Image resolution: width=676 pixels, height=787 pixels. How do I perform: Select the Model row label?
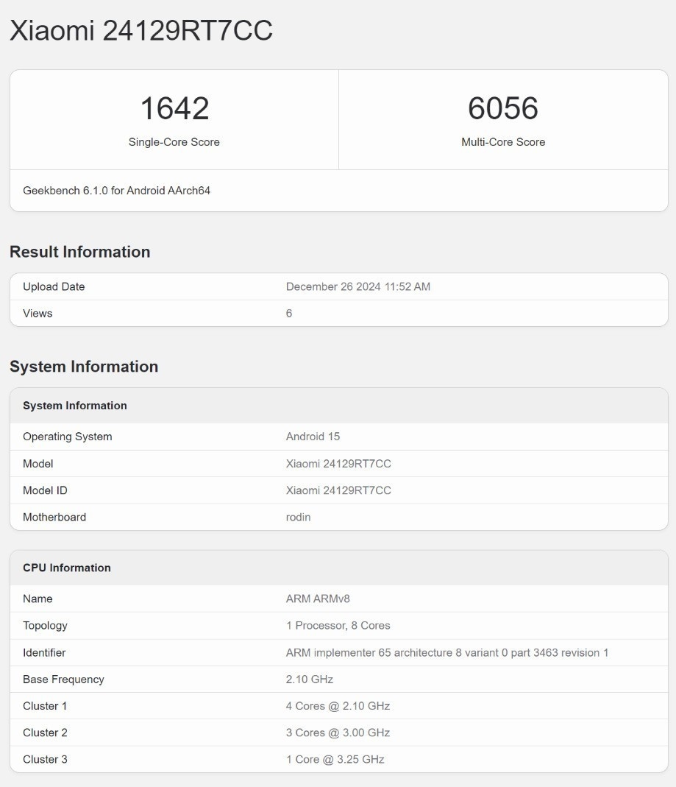tap(38, 464)
